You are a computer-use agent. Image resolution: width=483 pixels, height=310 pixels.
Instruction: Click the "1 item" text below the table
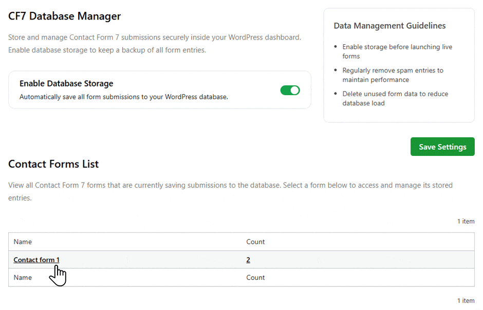[x=466, y=300]
